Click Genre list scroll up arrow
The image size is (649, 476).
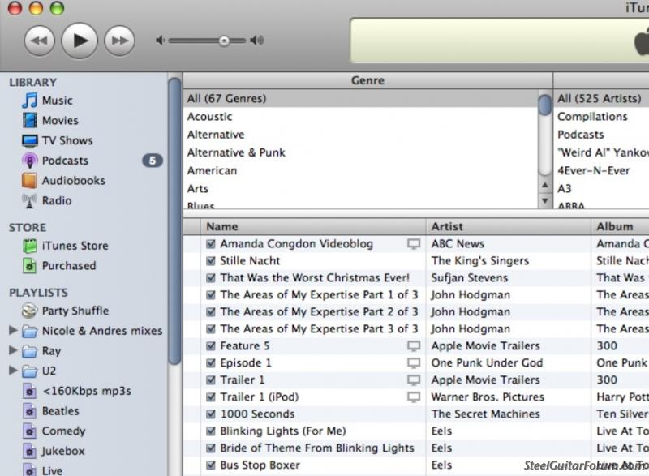pos(545,185)
